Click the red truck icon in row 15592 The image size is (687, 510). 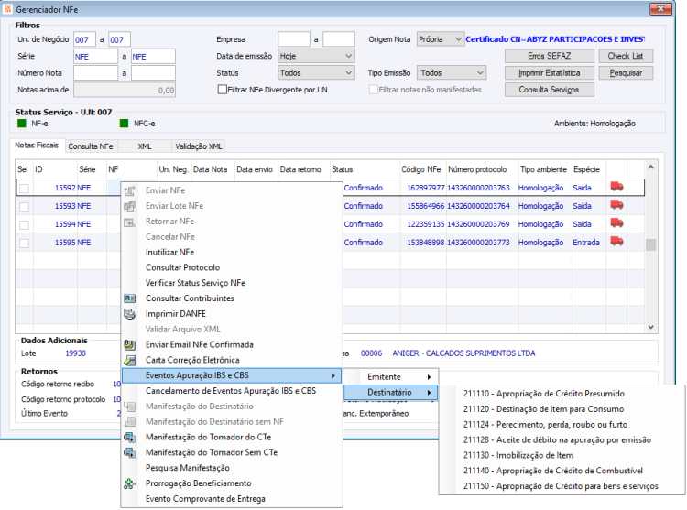coord(616,187)
